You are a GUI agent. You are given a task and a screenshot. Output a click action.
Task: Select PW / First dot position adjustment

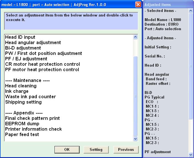[43, 54]
